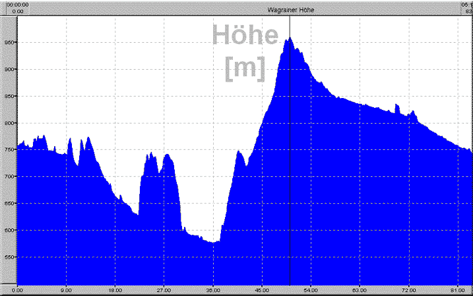Click the 54.00 distance axis label
473x296 pixels.
pyautogui.click(x=311, y=290)
